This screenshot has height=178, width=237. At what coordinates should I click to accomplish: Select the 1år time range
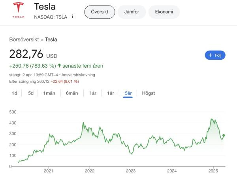pyautogui.click(x=111, y=93)
